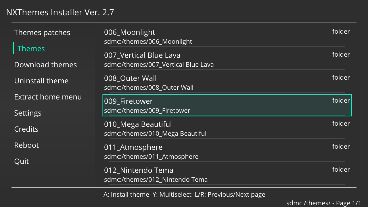Select the highlighted 009_Firetower entry
The height and width of the screenshot is (207, 368).
(227, 105)
